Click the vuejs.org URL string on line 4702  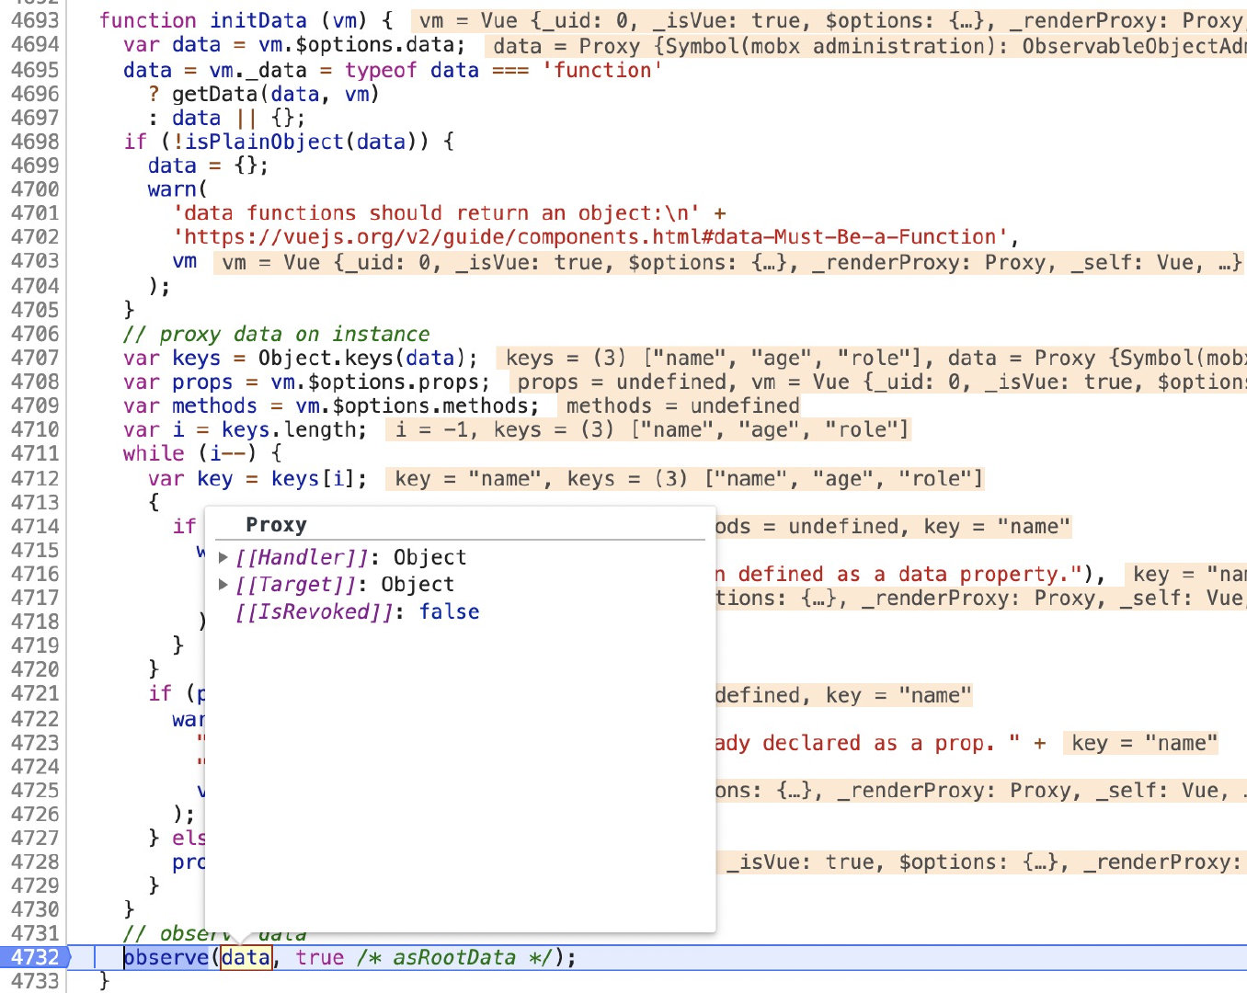pyautogui.click(x=590, y=237)
